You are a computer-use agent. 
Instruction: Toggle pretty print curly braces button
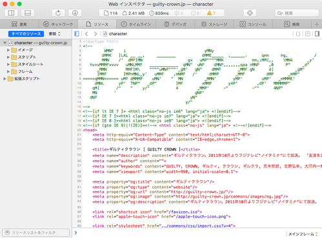click(x=298, y=33)
